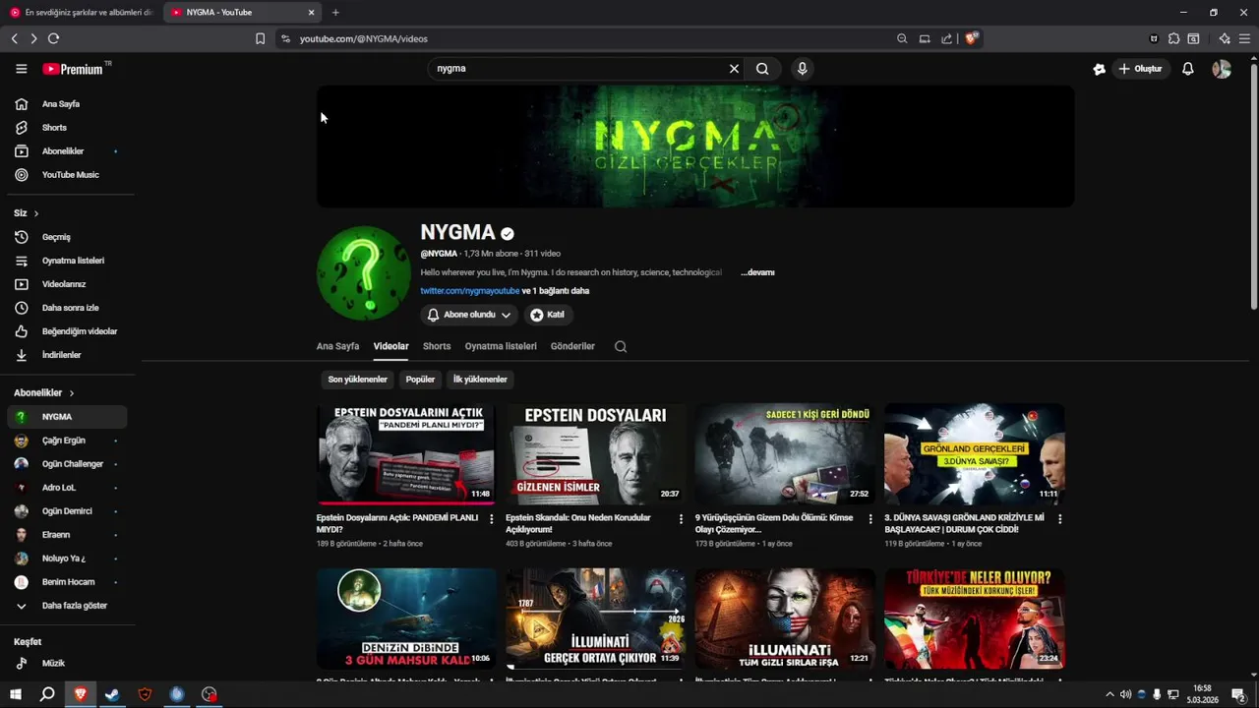The image size is (1259, 708).
Task: Open the browser main menu icon
Action: 1244,39
